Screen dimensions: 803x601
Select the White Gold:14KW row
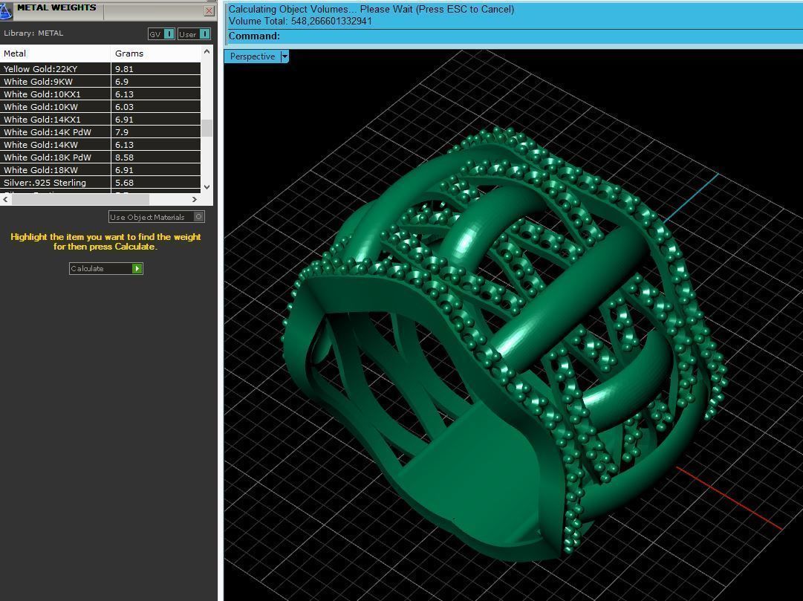coord(100,144)
